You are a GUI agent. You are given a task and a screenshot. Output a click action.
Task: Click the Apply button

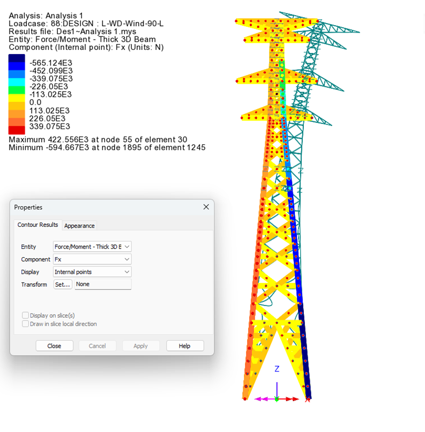(140, 346)
